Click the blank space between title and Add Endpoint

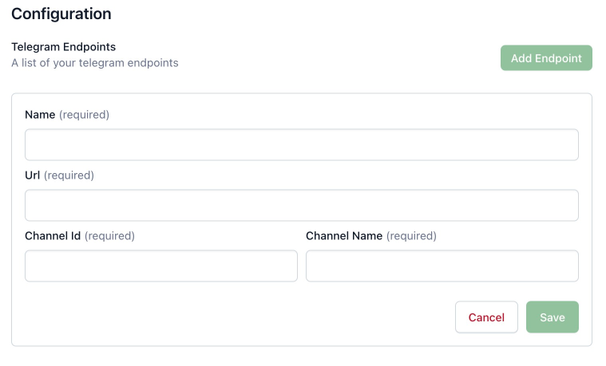pyautogui.click(x=335, y=56)
